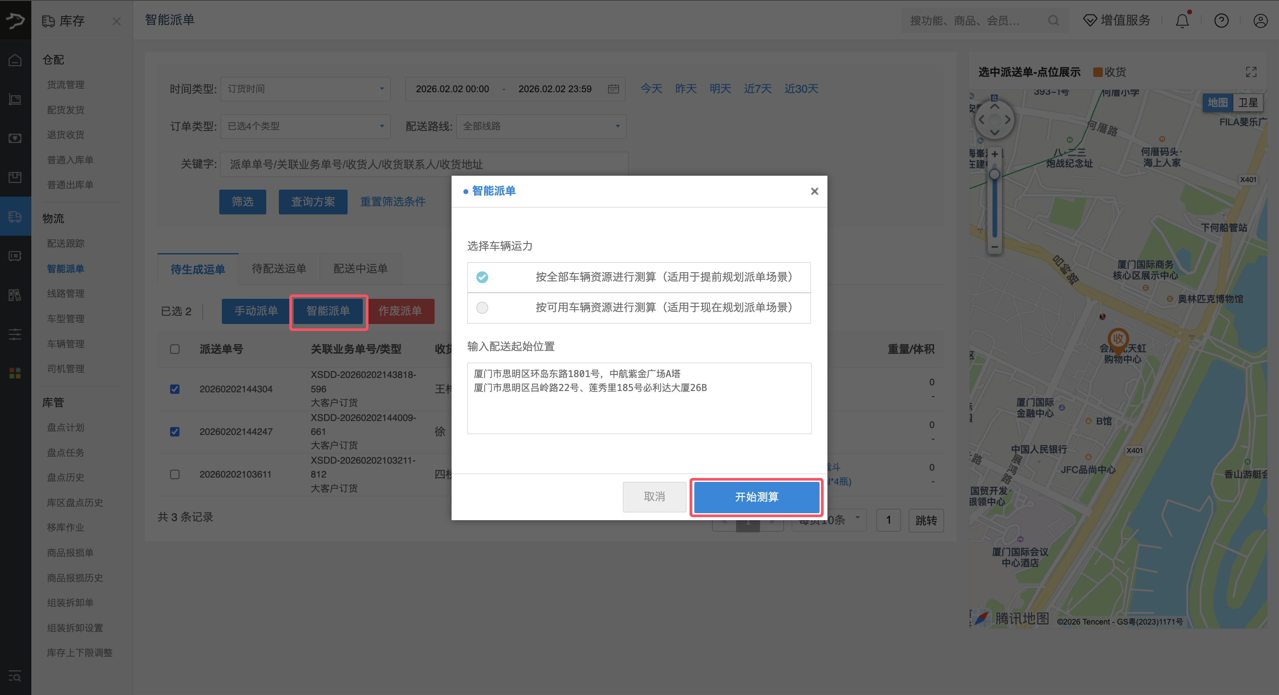Open the 配送路线 dropdown

541,126
